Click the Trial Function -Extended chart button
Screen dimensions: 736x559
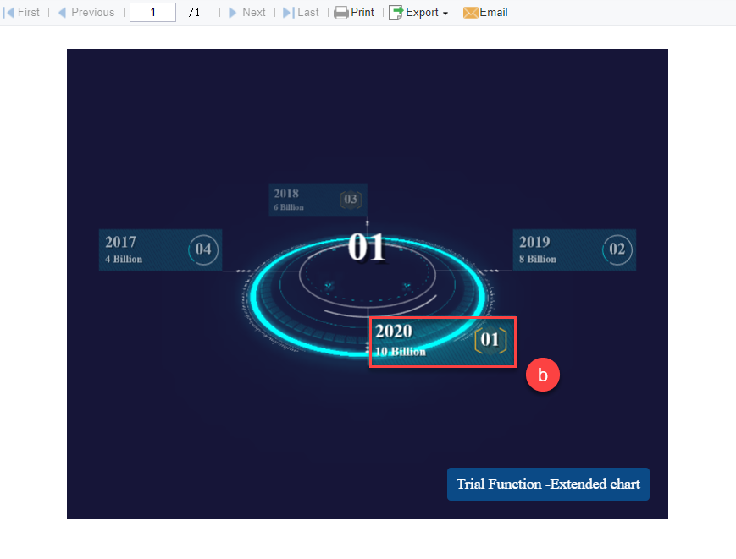pyautogui.click(x=548, y=484)
